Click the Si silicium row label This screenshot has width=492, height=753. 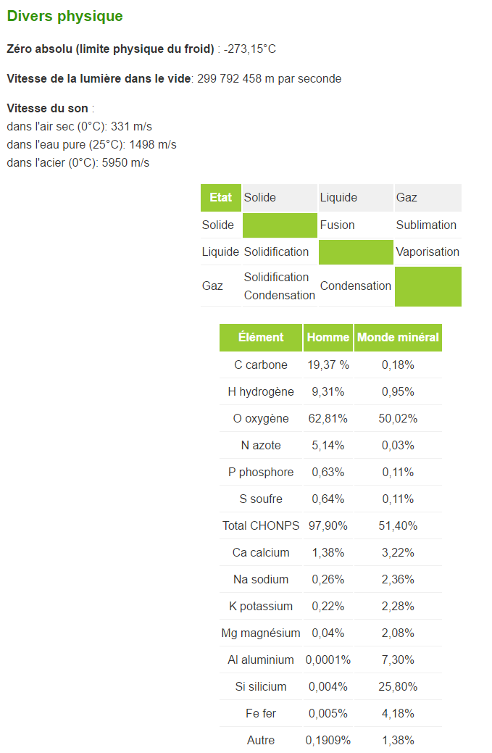click(261, 687)
